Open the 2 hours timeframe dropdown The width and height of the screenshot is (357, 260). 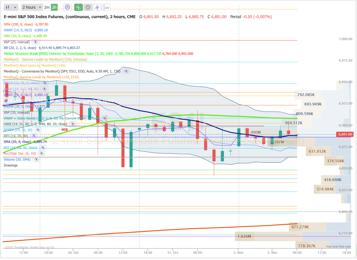point(31,7)
